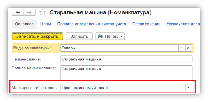Screen dimensions: 208x102
Task: Open the Цены link tab
Action: 45,24
